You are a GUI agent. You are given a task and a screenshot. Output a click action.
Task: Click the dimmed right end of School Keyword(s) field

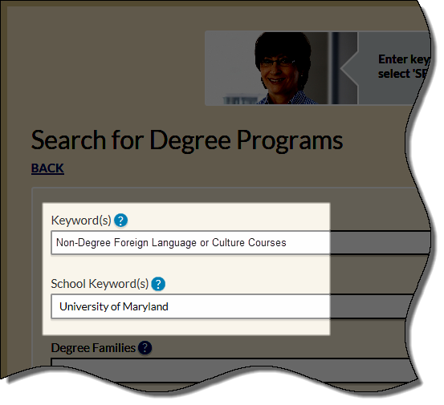tap(372, 306)
